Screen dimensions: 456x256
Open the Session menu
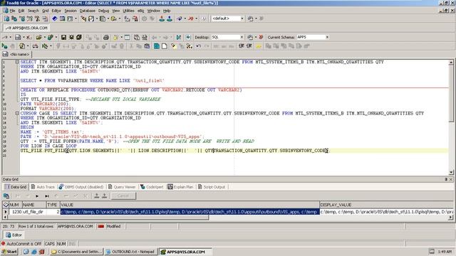(x=71, y=11)
